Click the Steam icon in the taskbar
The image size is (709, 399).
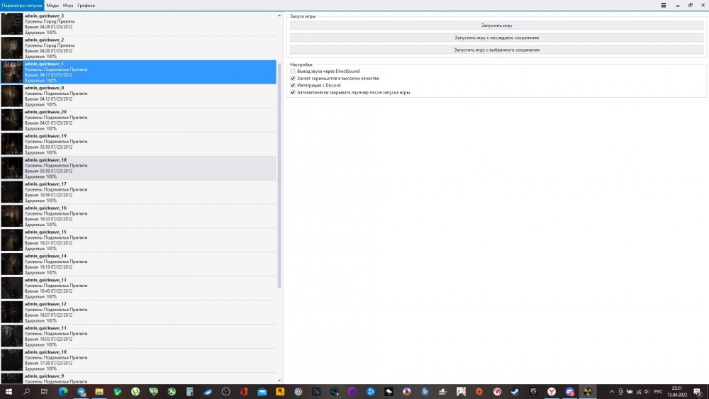coord(515,391)
